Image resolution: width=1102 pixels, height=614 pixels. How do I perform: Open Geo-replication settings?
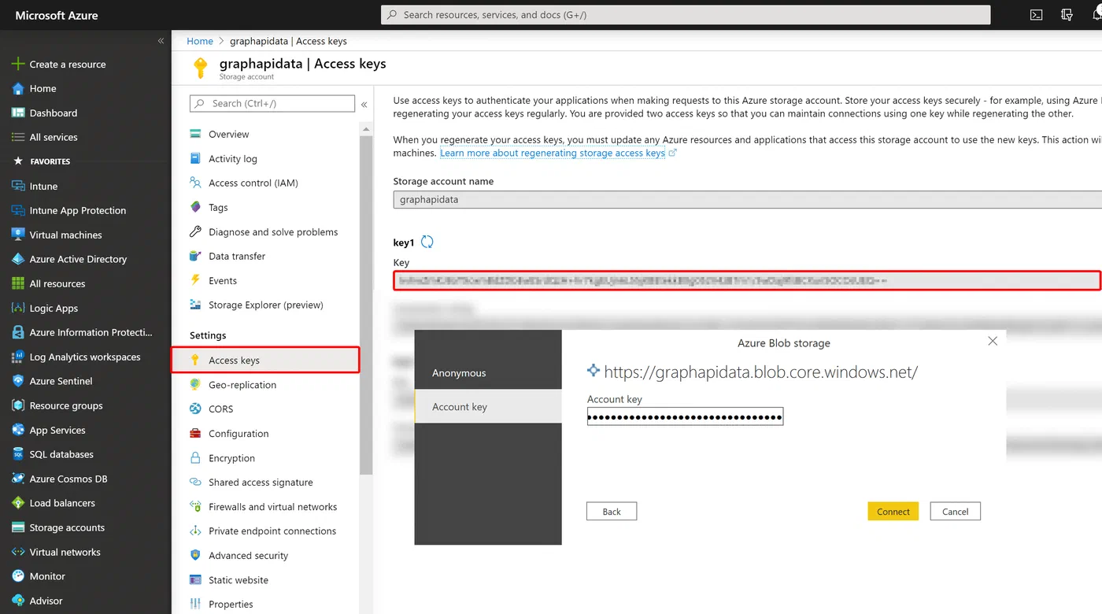point(242,385)
